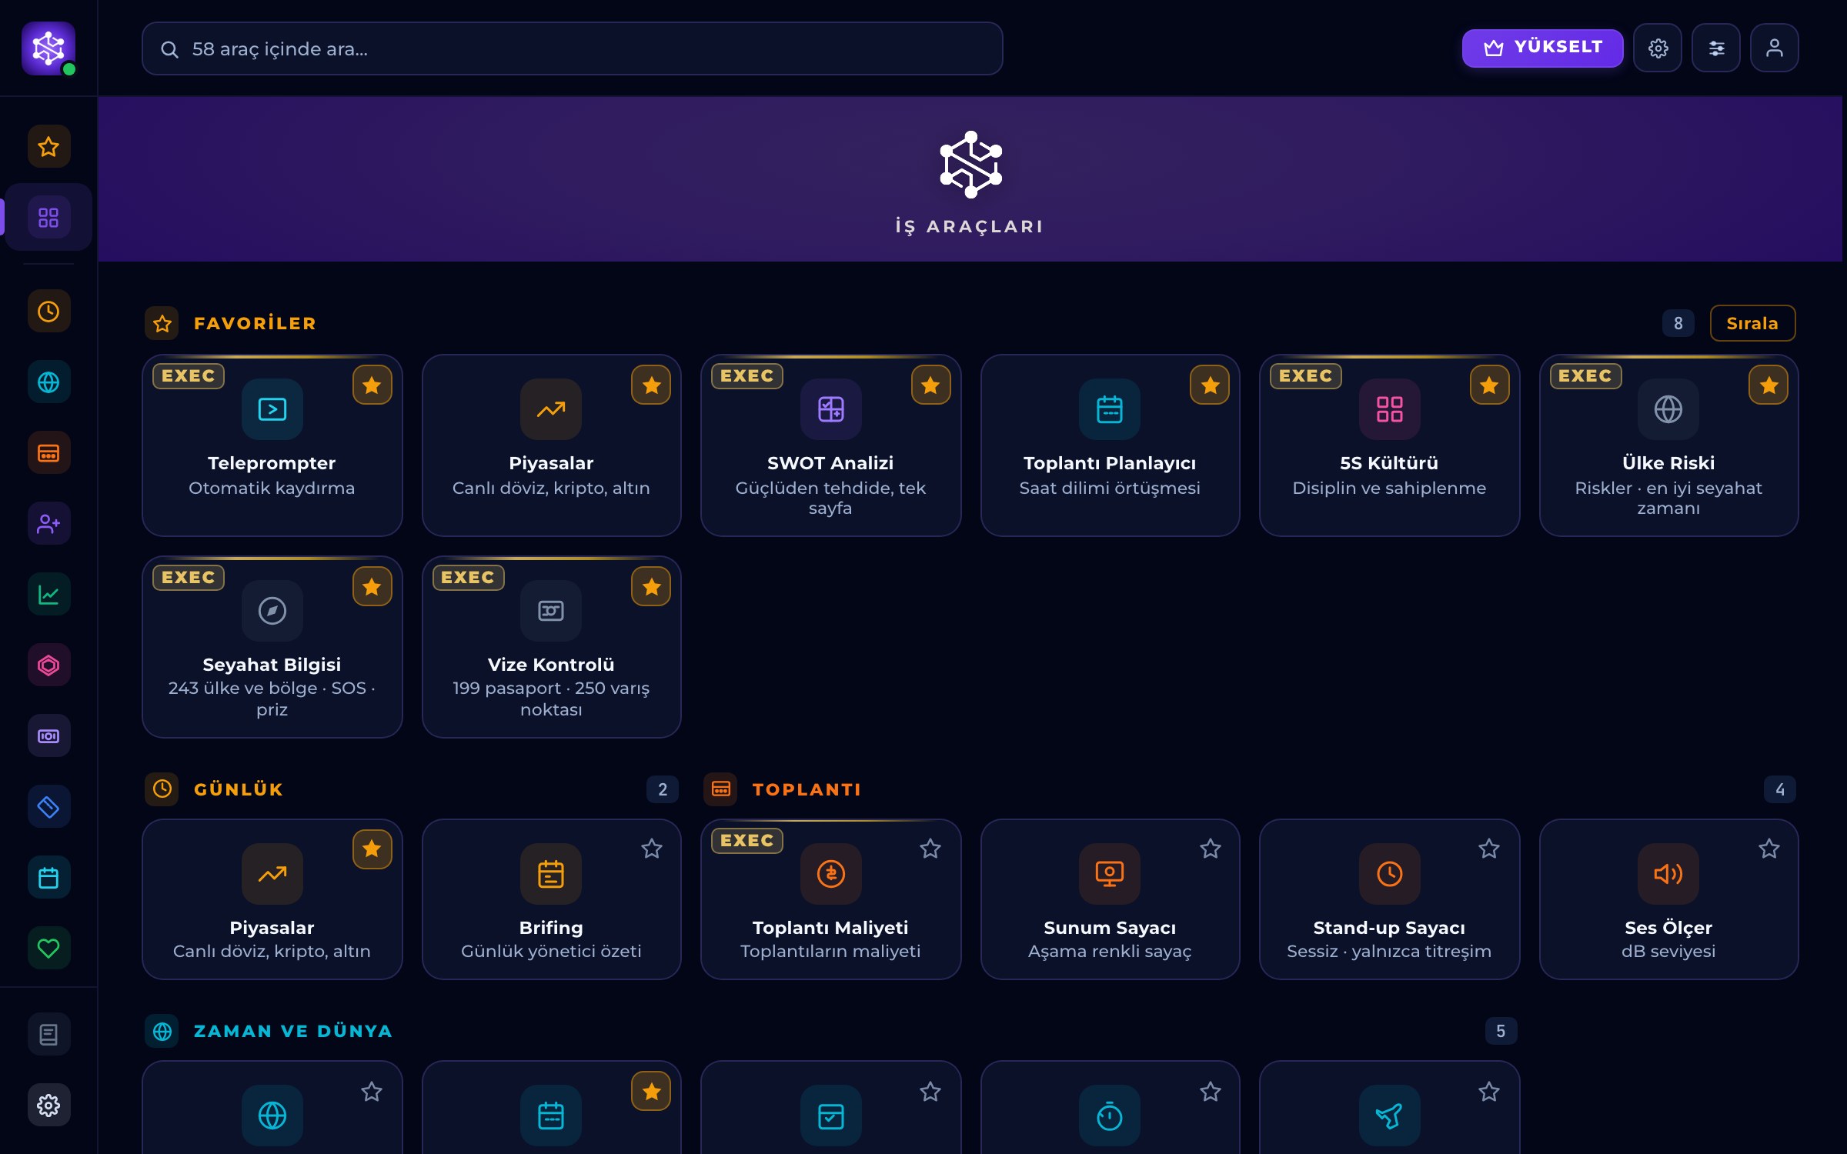
Task: Open the add-person icon in sidebar
Action: 48,524
